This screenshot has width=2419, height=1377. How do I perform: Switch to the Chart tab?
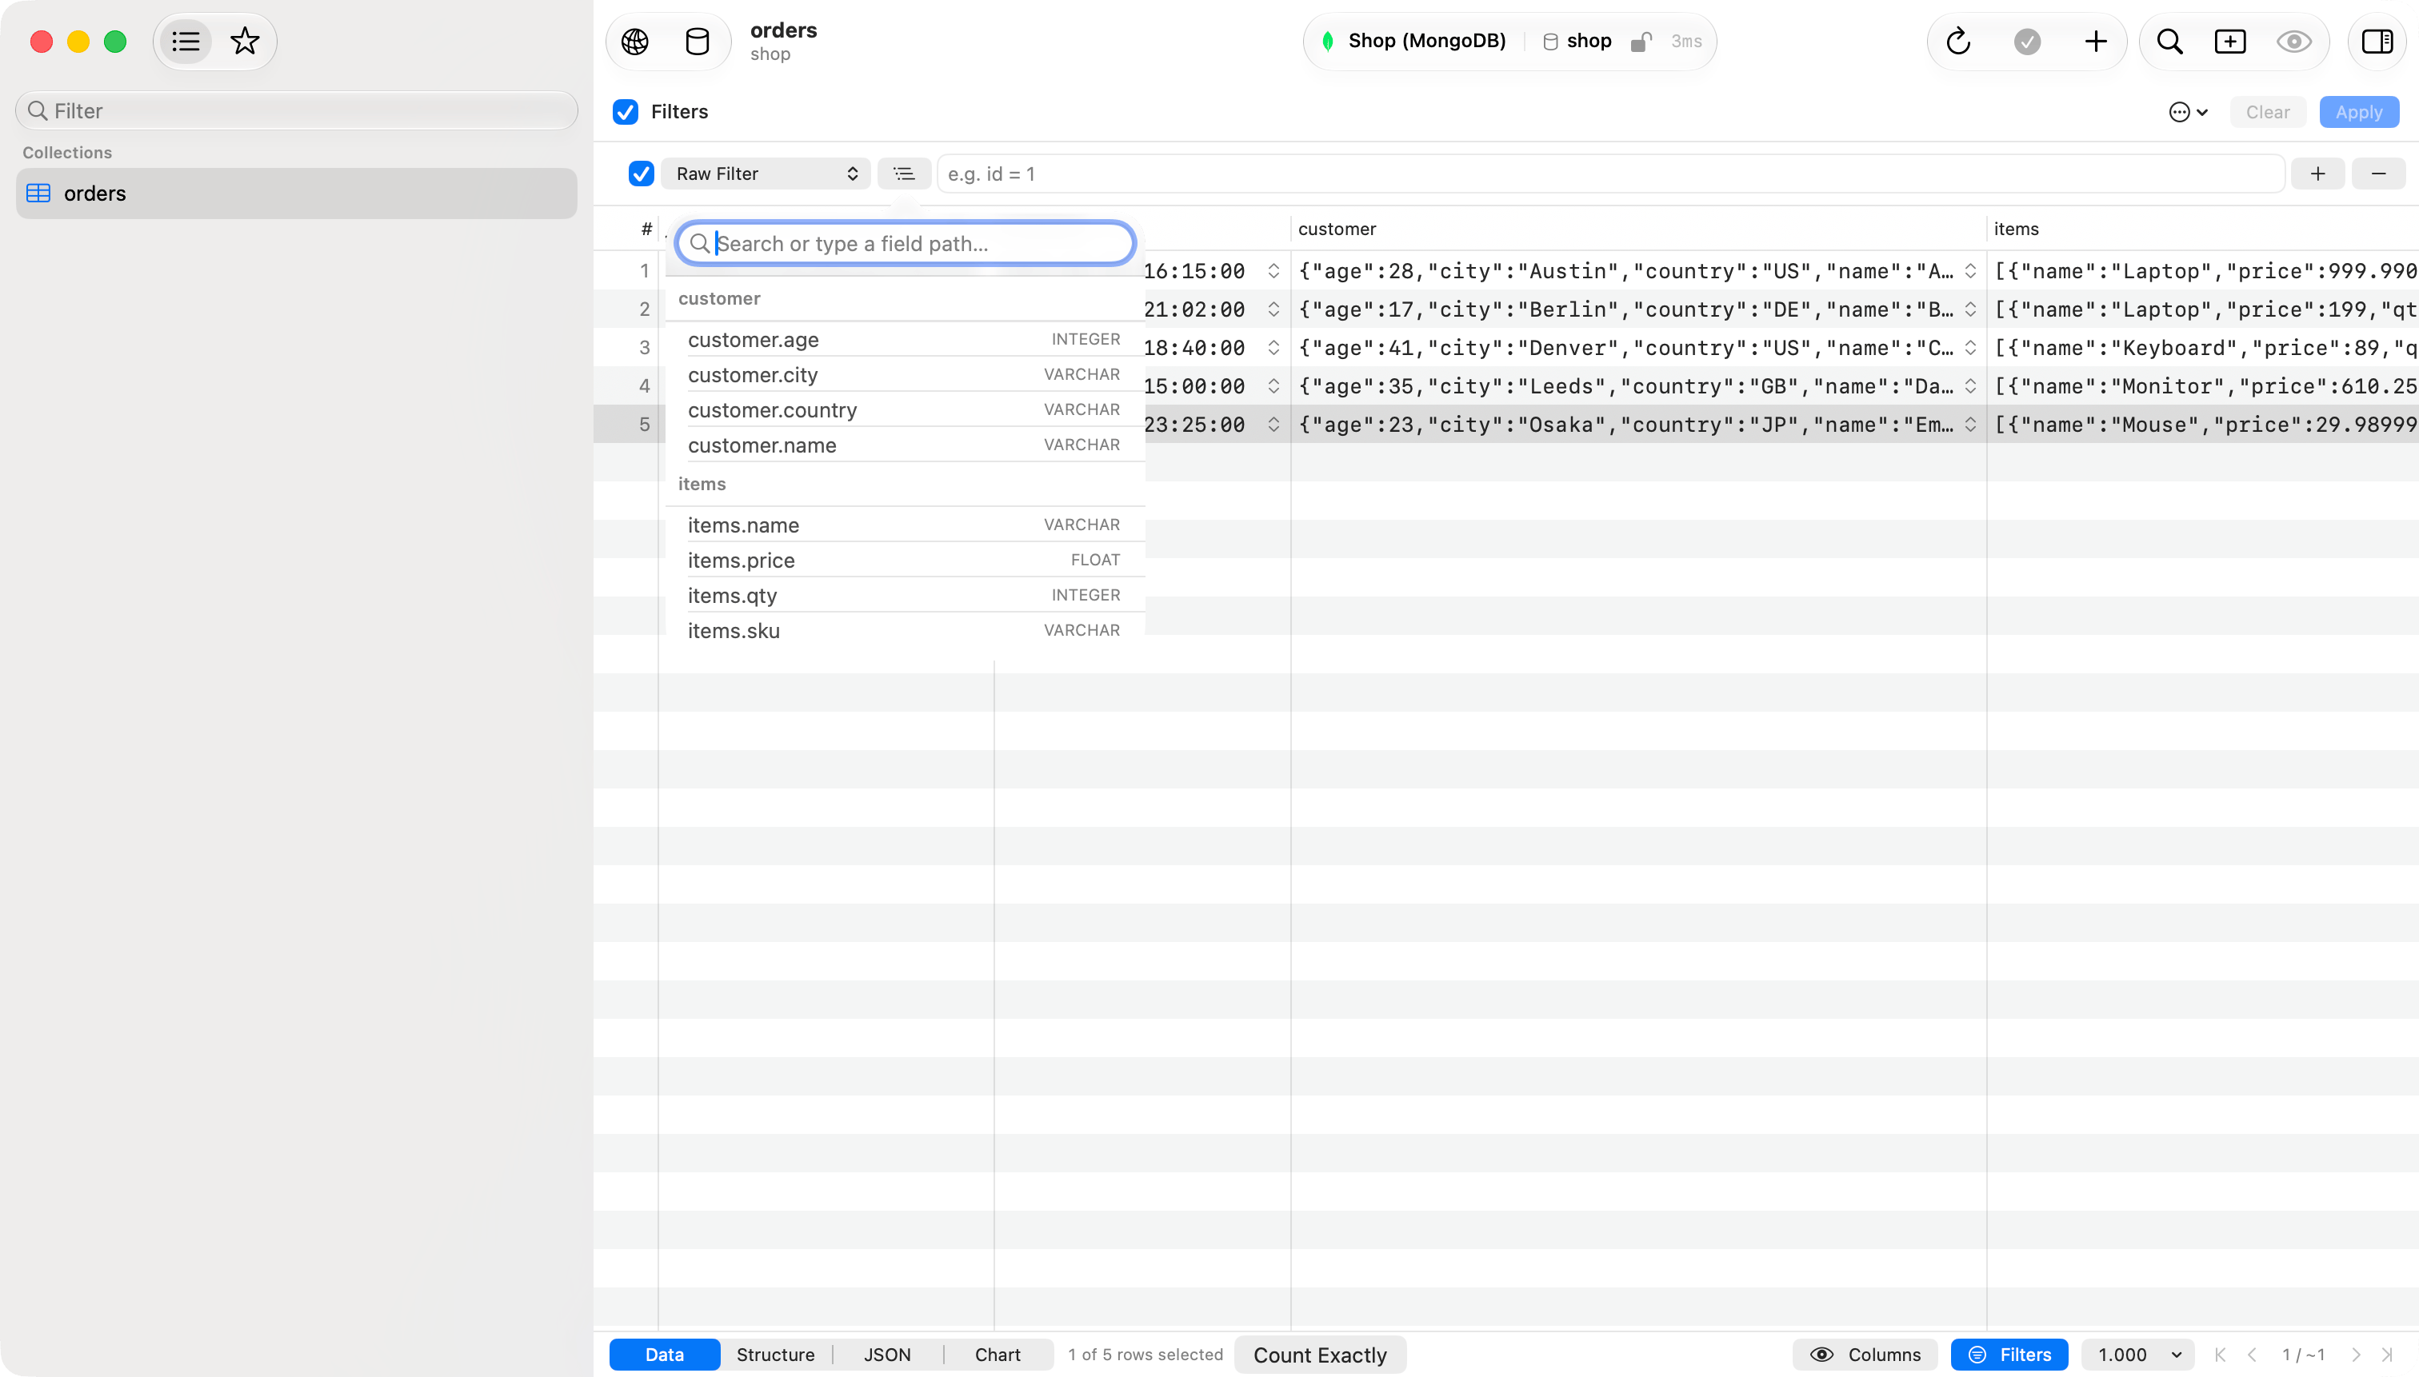997,1355
